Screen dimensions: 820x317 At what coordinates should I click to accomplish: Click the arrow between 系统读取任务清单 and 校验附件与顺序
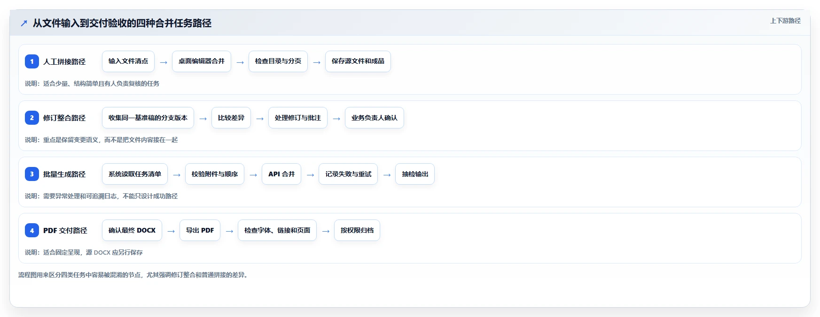tap(177, 174)
